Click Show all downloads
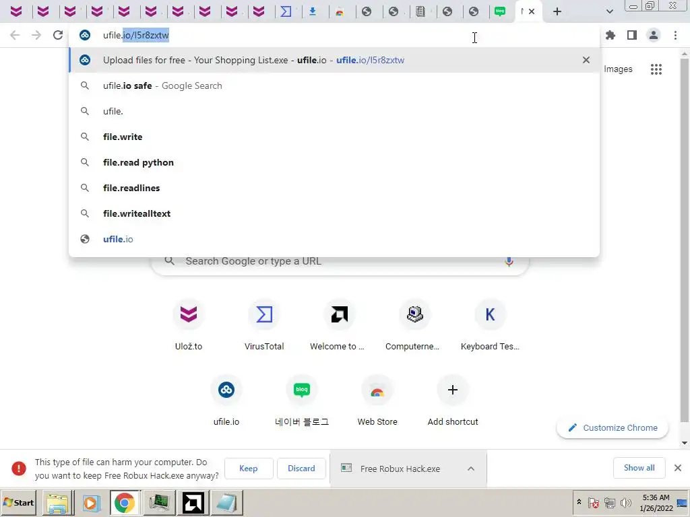Image resolution: width=690 pixels, height=517 pixels. tap(639, 468)
